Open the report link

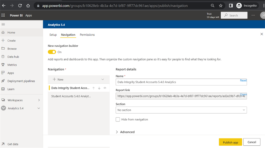pyautogui.click(x=243, y=94)
